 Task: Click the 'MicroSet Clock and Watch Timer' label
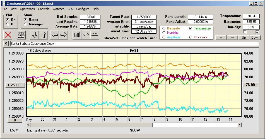coord(131,38)
